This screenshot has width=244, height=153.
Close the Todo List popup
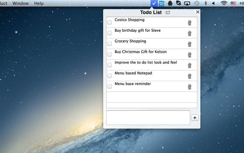198,12
